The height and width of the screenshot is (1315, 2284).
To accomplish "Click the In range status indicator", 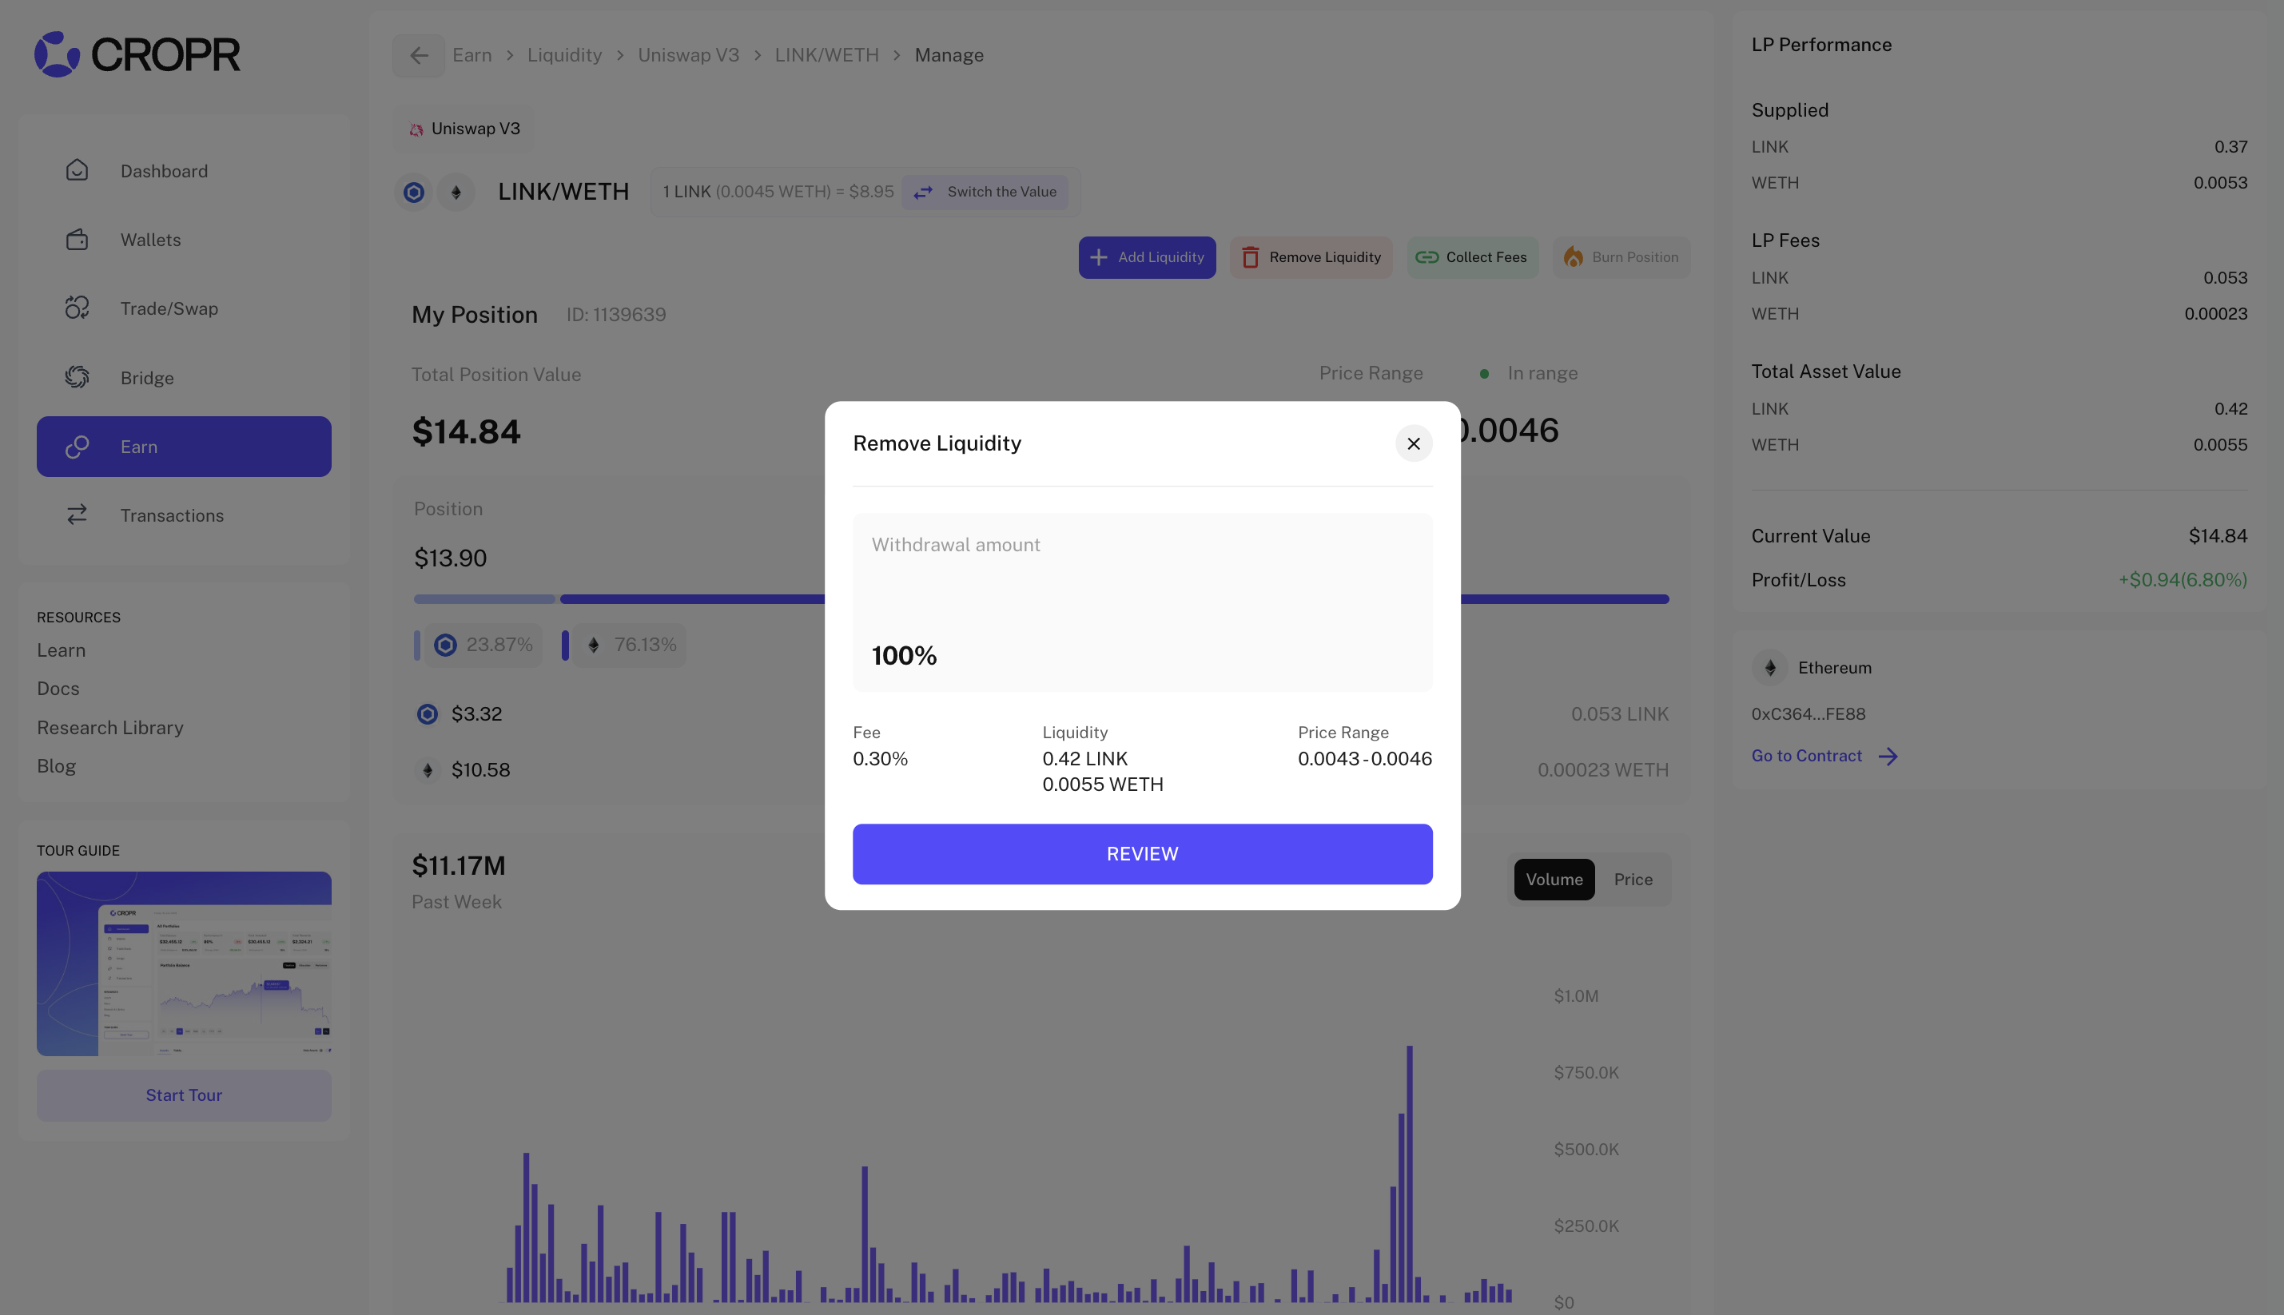I will coord(1529,373).
